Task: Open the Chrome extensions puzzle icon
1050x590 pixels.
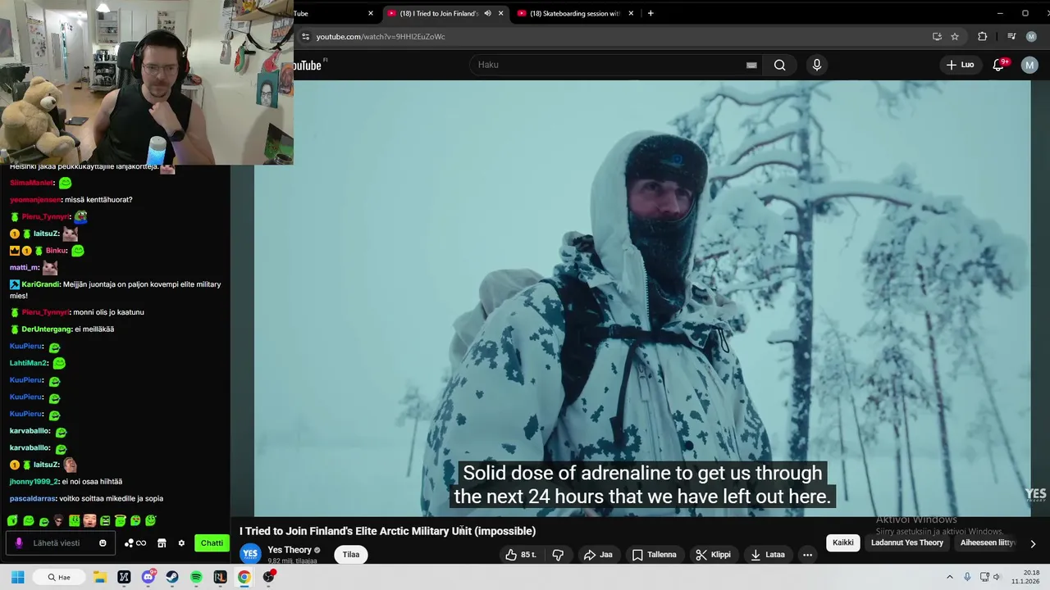Action: click(x=982, y=36)
